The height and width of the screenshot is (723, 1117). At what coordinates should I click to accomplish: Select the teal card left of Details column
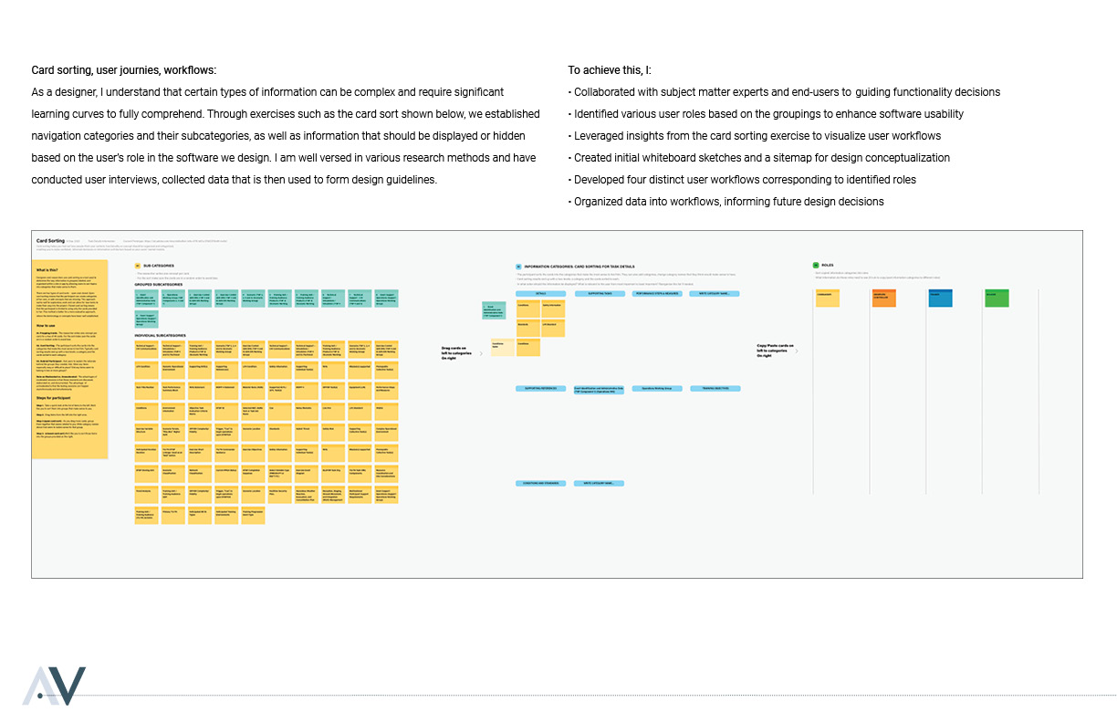click(x=496, y=311)
